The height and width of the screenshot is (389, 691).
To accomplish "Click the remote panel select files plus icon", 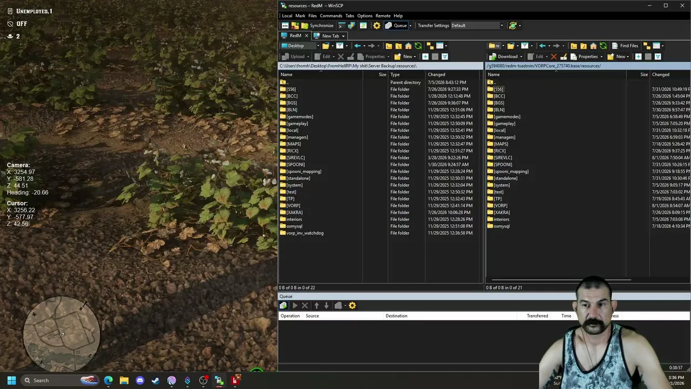I will pyautogui.click(x=638, y=57).
